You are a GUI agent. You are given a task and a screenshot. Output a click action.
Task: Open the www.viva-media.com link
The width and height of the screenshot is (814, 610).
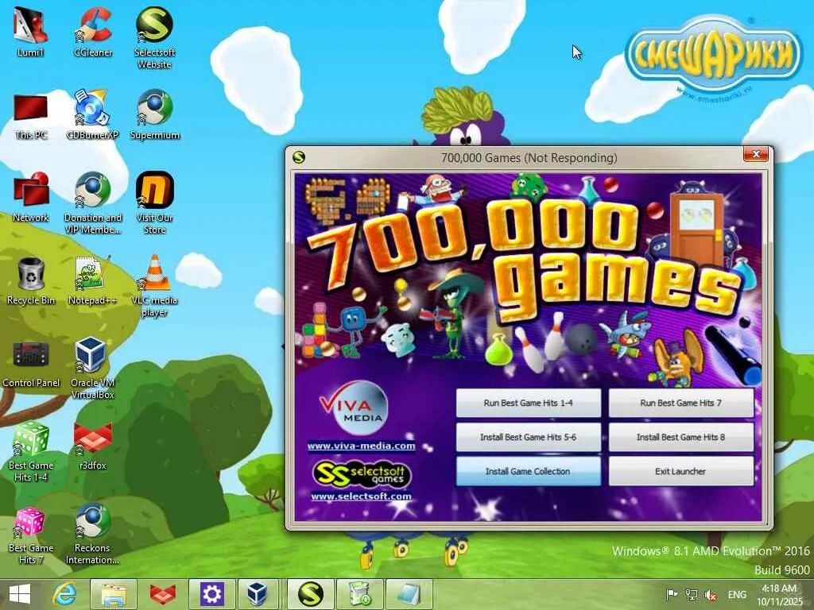pyautogui.click(x=362, y=446)
